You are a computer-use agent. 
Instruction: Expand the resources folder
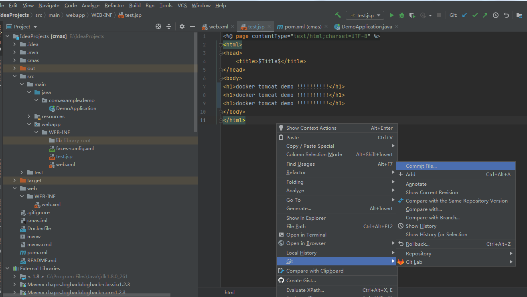29,116
